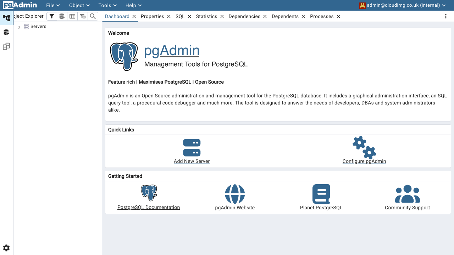Click the 'Feature rich | Maximises PostgreSQL' line
This screenshot has width=454, height=255.
(166, 82)
